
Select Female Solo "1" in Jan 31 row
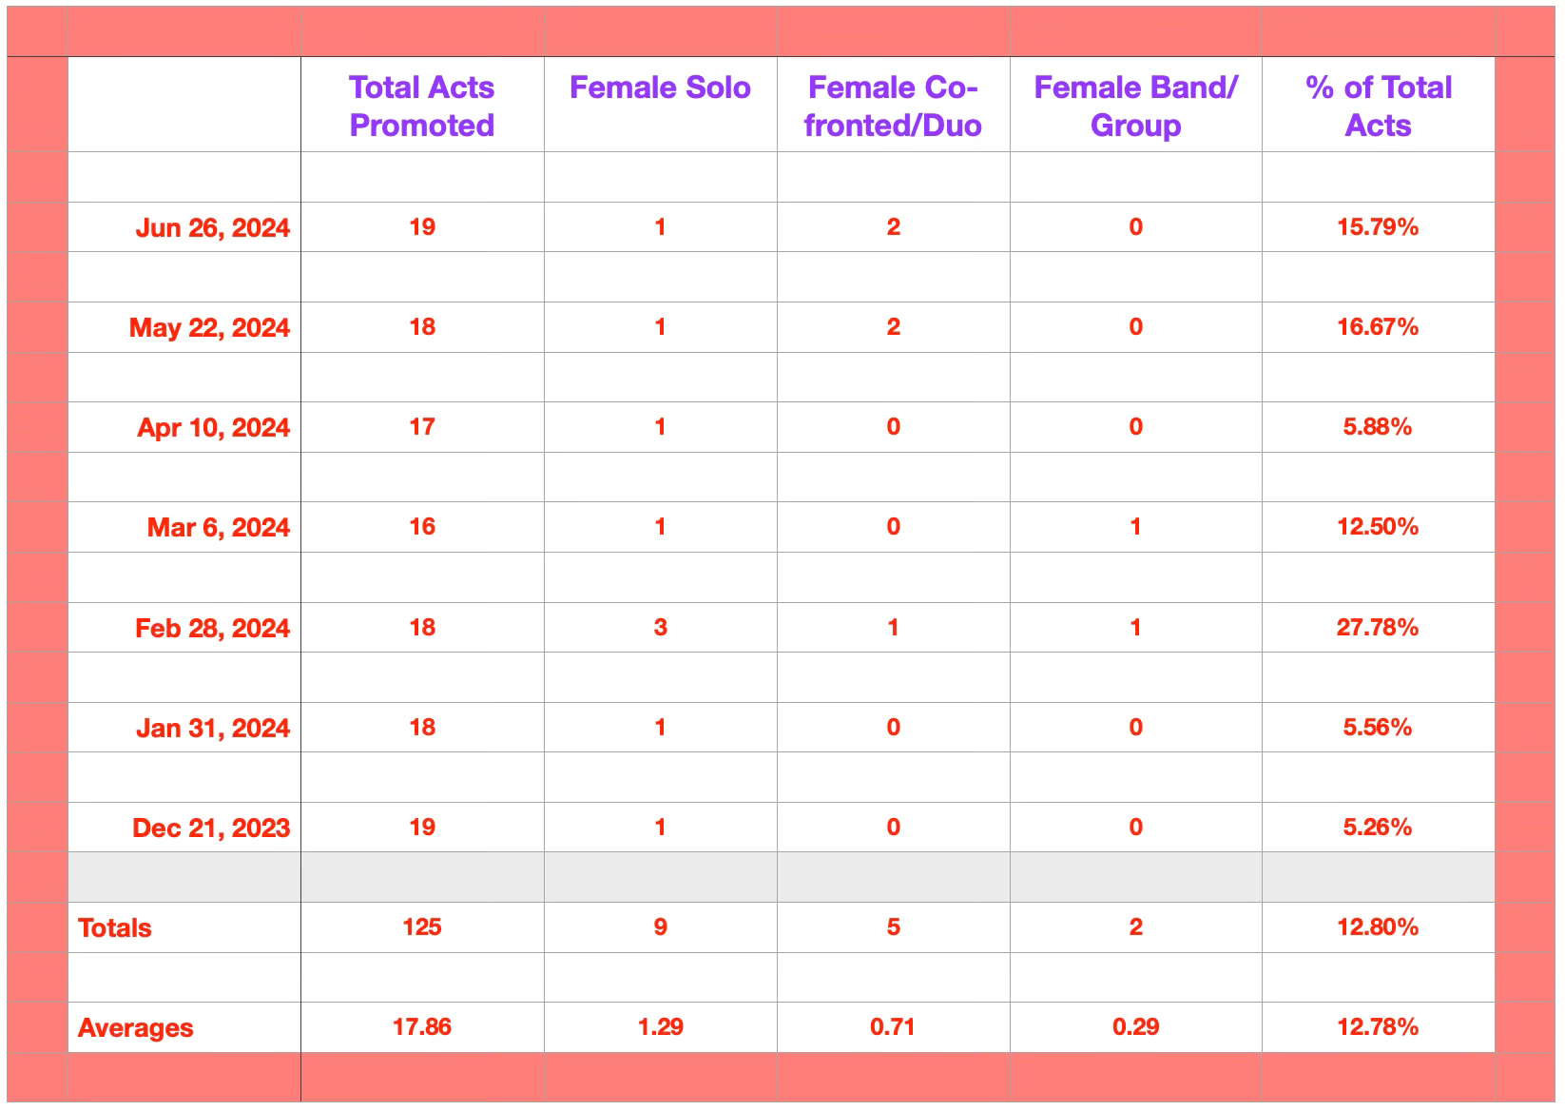660,727
